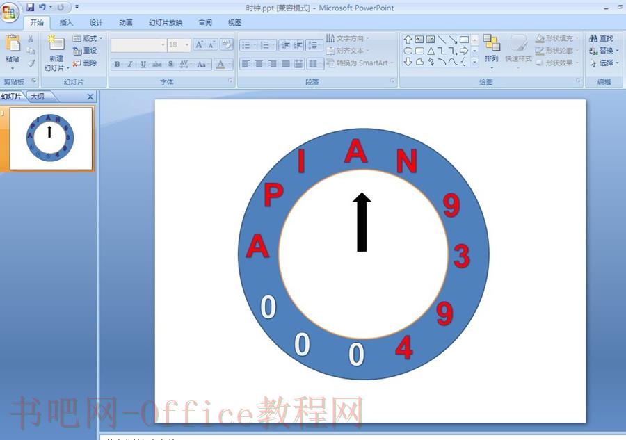The height and width of the screenshot is (440, 626).
Task: Click the Decrease Font Size icon
Action: pyautogui.click(x=211, y=44)
